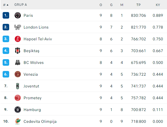
Task: Click the number 1 position badge
Action: tap(6, 15)
